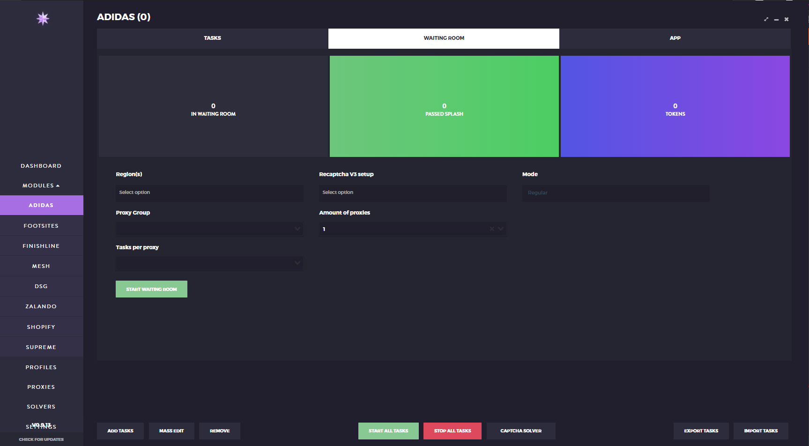Open the Recaptcha V3 setup select field
The image size is (809, 446).
coord(413,193)
